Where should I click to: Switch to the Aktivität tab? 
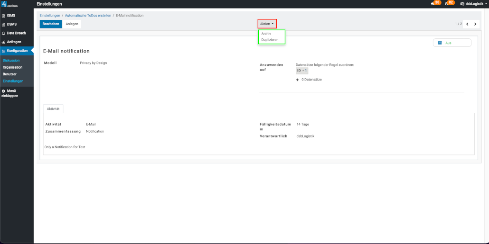tap(53, 108)
